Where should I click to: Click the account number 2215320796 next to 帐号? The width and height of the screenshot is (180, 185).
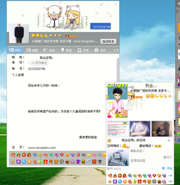[x=37, y=69]
